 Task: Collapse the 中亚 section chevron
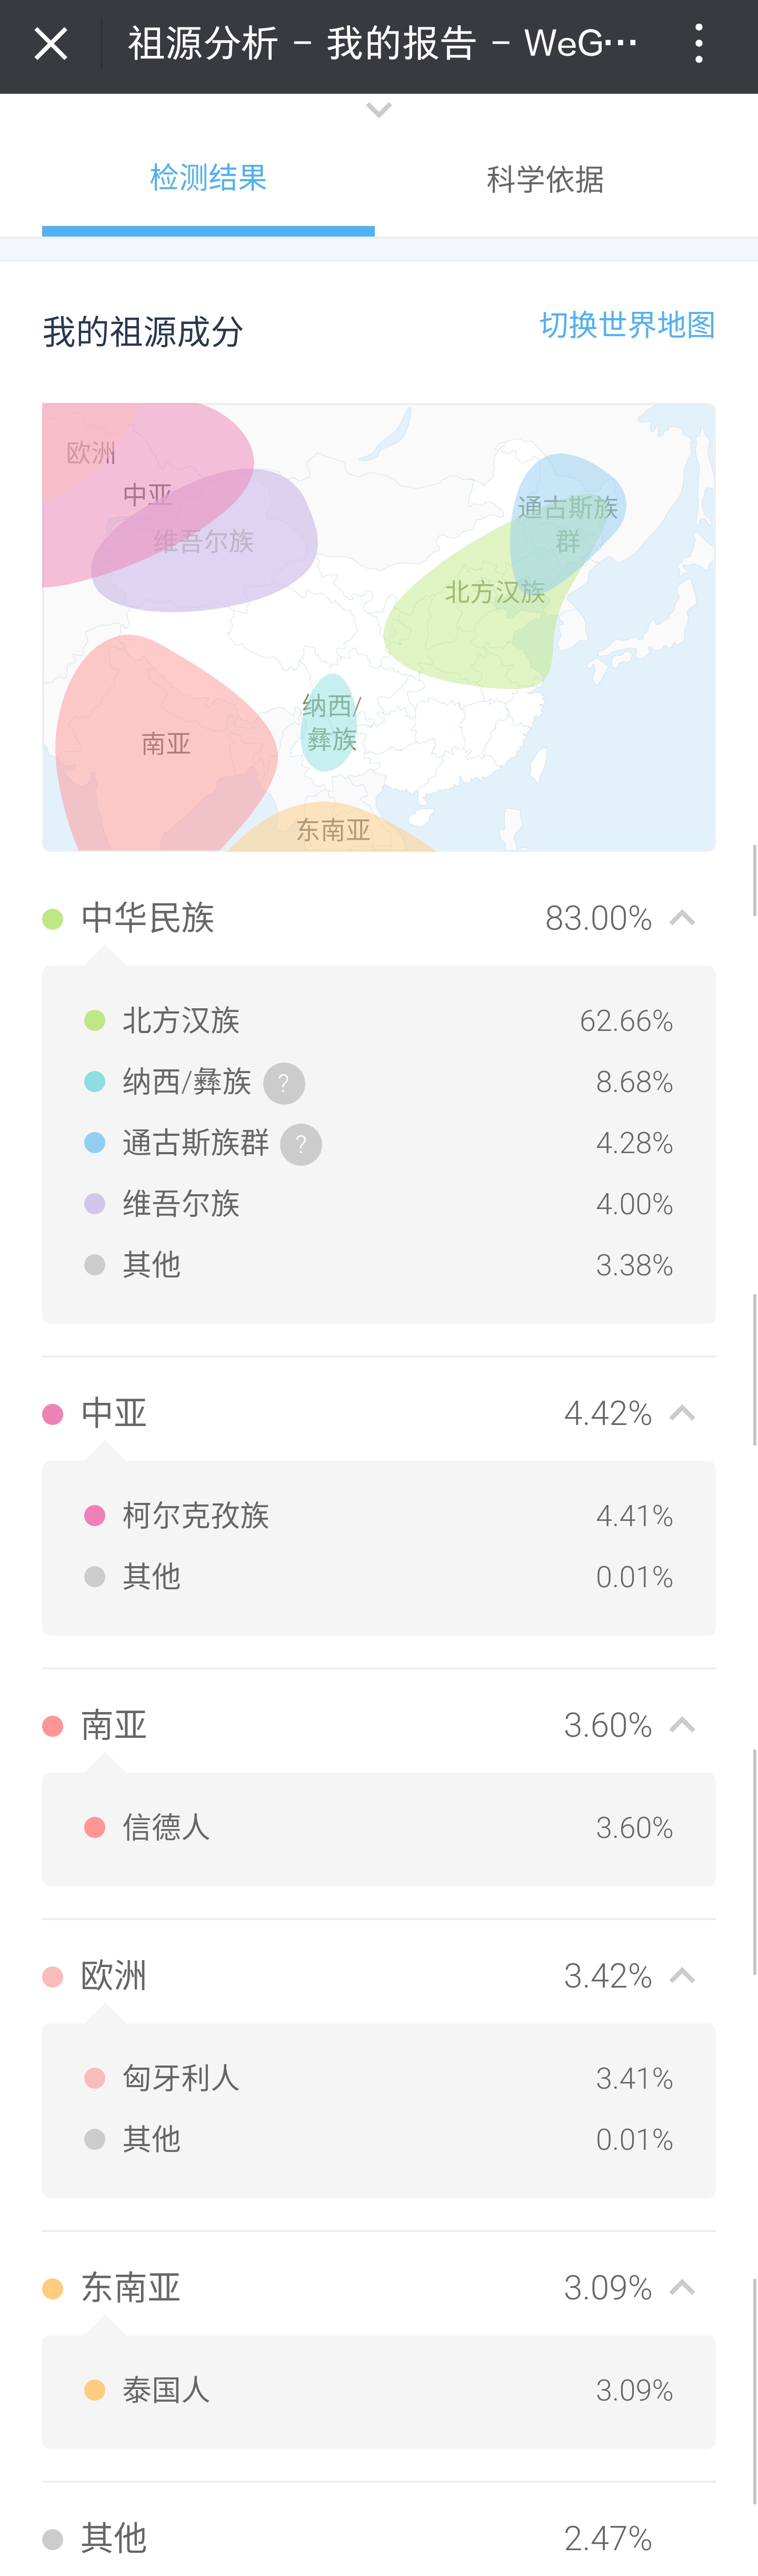pos(682,1413)
